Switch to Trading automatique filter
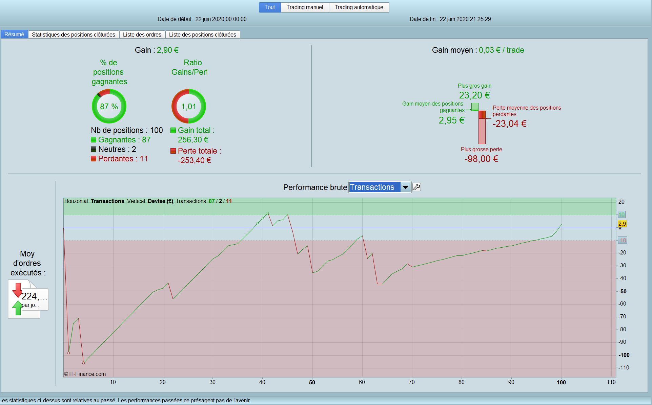This screenshot has height=405, width=652. click(359, 7)
